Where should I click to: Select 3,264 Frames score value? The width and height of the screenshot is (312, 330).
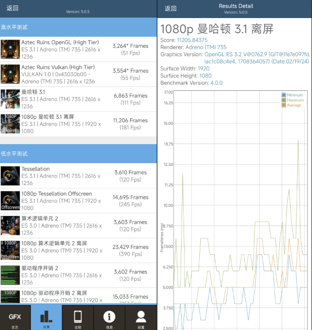(130, 46)
